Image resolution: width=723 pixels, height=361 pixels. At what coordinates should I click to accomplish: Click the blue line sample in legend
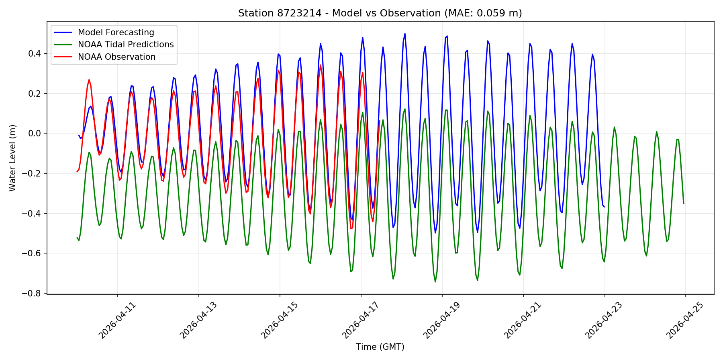(64, 32)
